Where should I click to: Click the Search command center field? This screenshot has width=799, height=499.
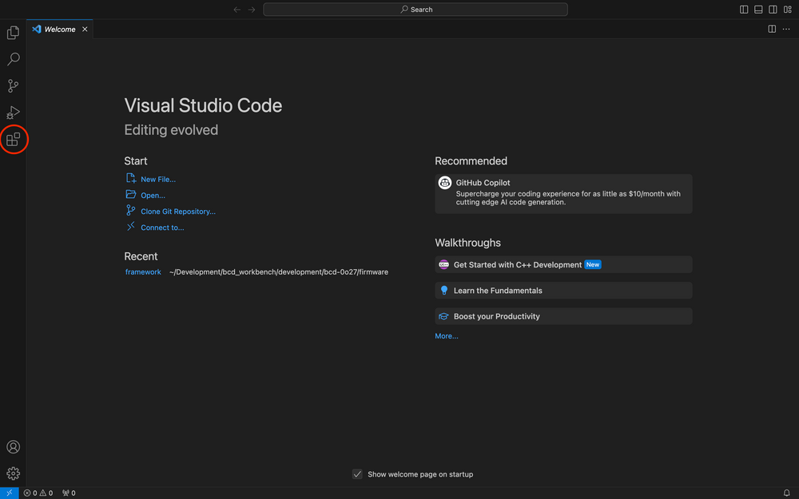(415, 10)
